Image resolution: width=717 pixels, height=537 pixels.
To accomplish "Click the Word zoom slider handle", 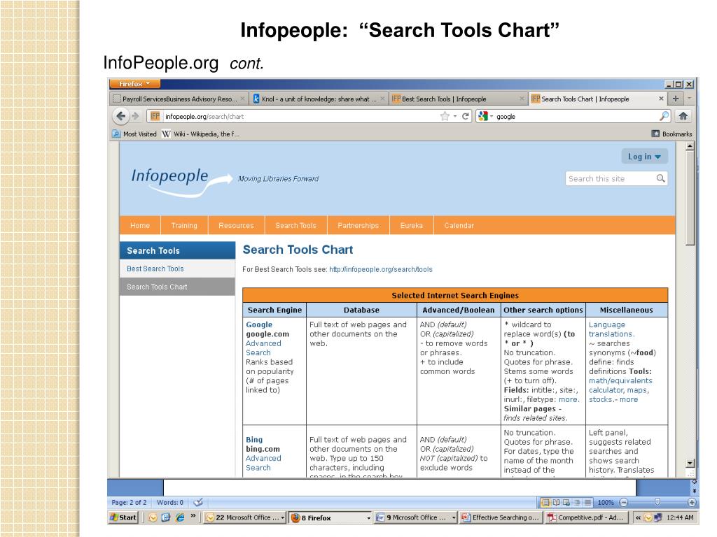I will point(657,502).
